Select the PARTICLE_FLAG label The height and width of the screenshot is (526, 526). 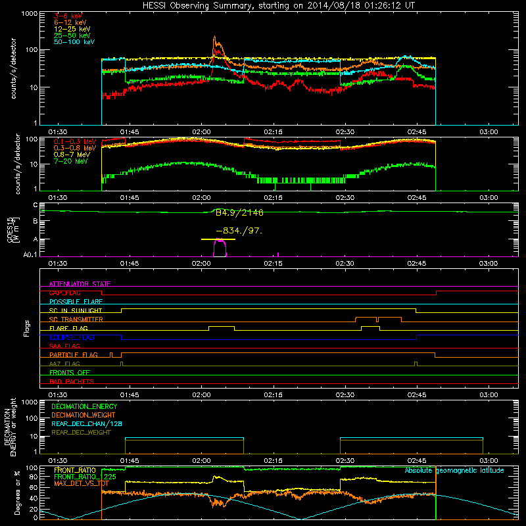(x=74, y=354)
